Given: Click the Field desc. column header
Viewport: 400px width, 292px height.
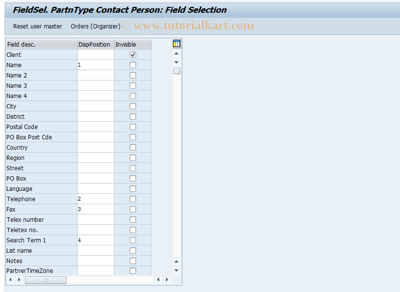Looking at the screenshot, I should click(x=42, y=44).
